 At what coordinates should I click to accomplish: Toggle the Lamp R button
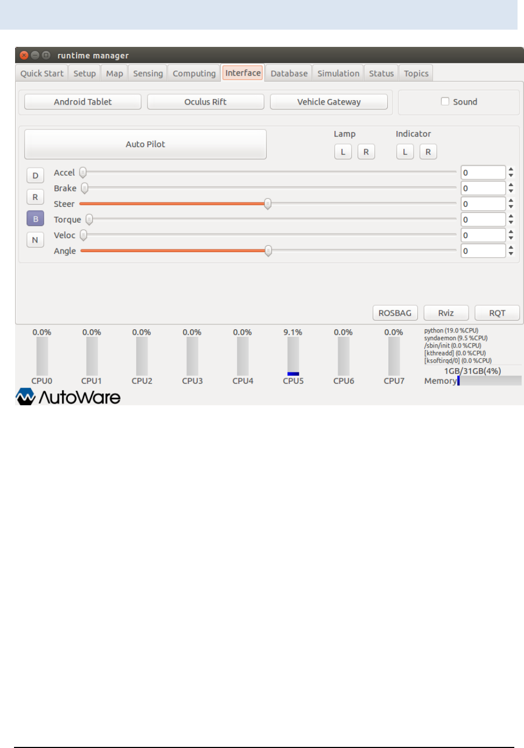[366, 152]
